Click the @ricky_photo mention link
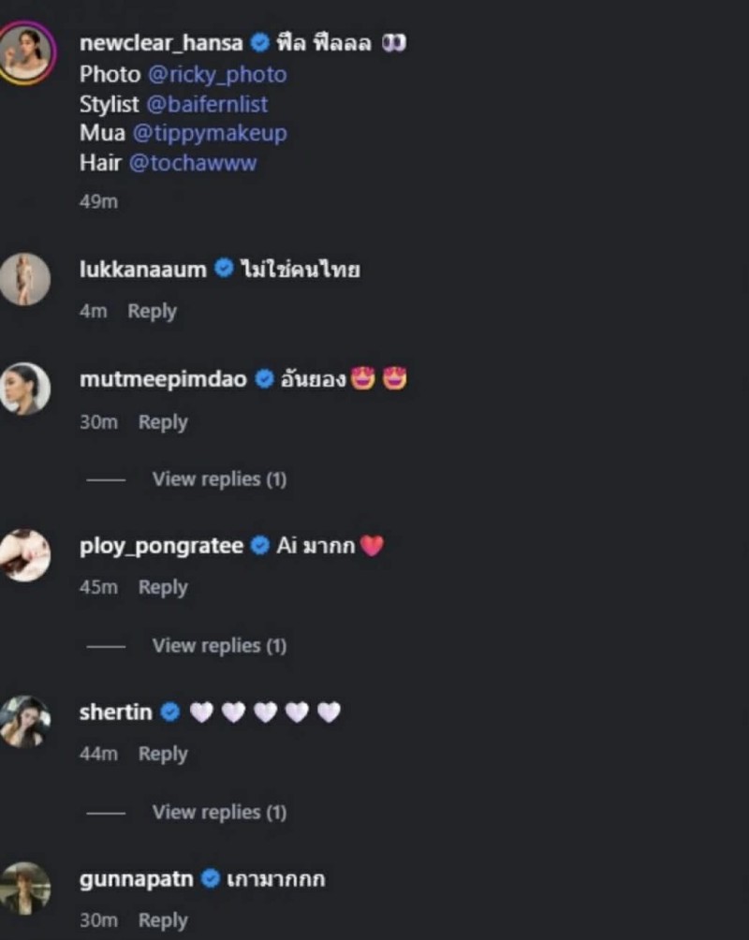749x940 pixels. point(216,74)
